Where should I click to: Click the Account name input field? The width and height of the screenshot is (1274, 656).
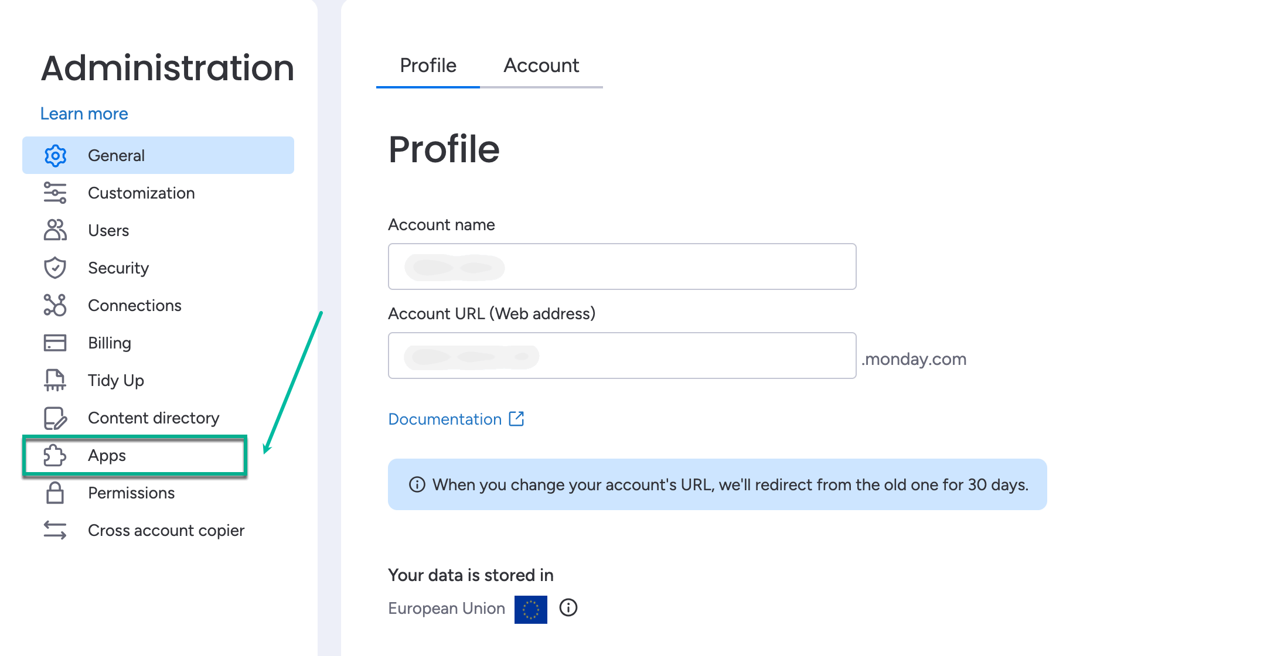coord(622,266)
